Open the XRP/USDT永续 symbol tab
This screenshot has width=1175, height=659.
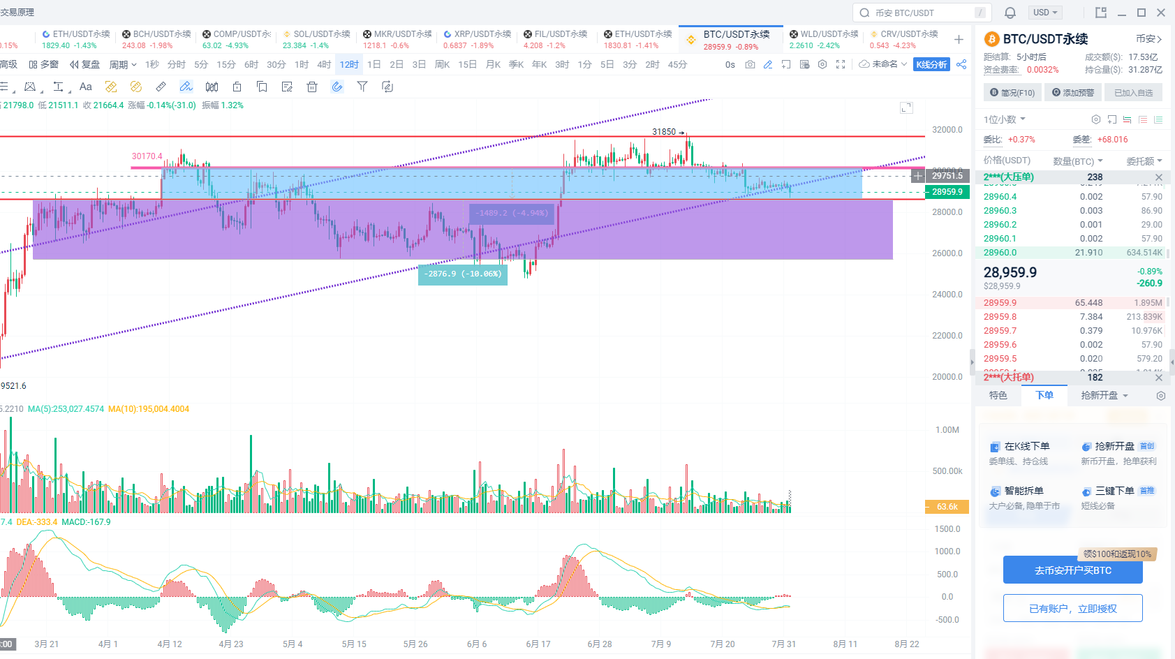point(477,39)
